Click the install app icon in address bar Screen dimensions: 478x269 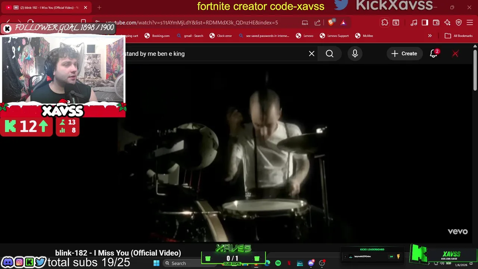305,22
